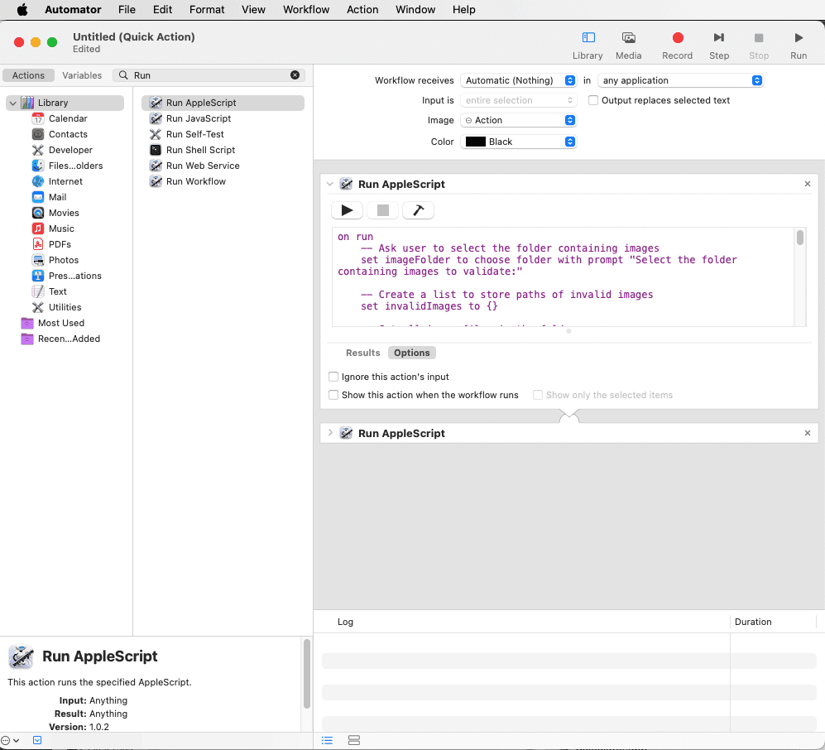Remove the second Run AppleScript action
Image resolution: width=825 pixels, height=750 pixels.
point(807,433)
